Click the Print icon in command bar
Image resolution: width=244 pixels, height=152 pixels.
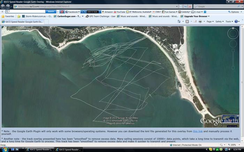[x=200, y=22]
